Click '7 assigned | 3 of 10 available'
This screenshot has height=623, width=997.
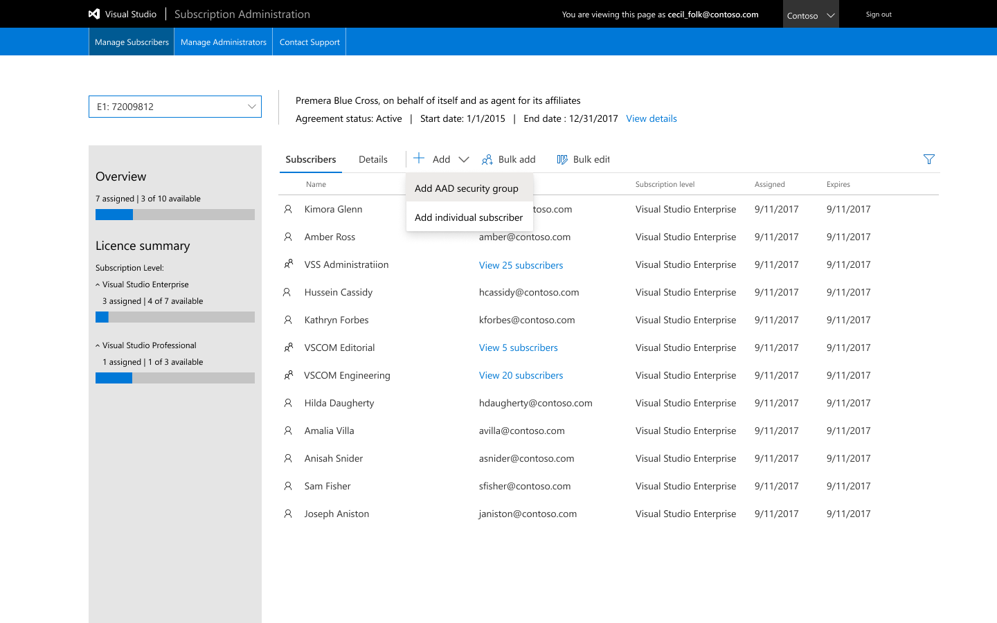tap(148, 199)
